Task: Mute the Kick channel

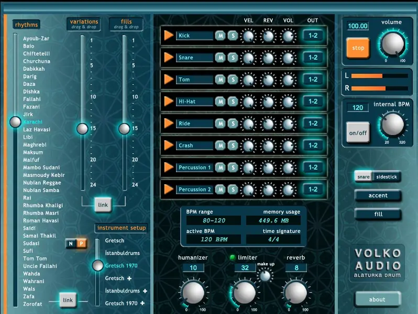Action: [221, 36]
